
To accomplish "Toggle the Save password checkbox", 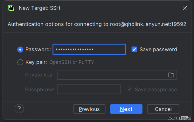I will (x=134, y=49).
